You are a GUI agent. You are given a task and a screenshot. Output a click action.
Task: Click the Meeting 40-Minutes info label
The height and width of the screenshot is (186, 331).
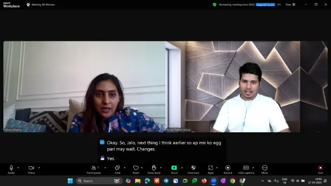coord(43,5)
